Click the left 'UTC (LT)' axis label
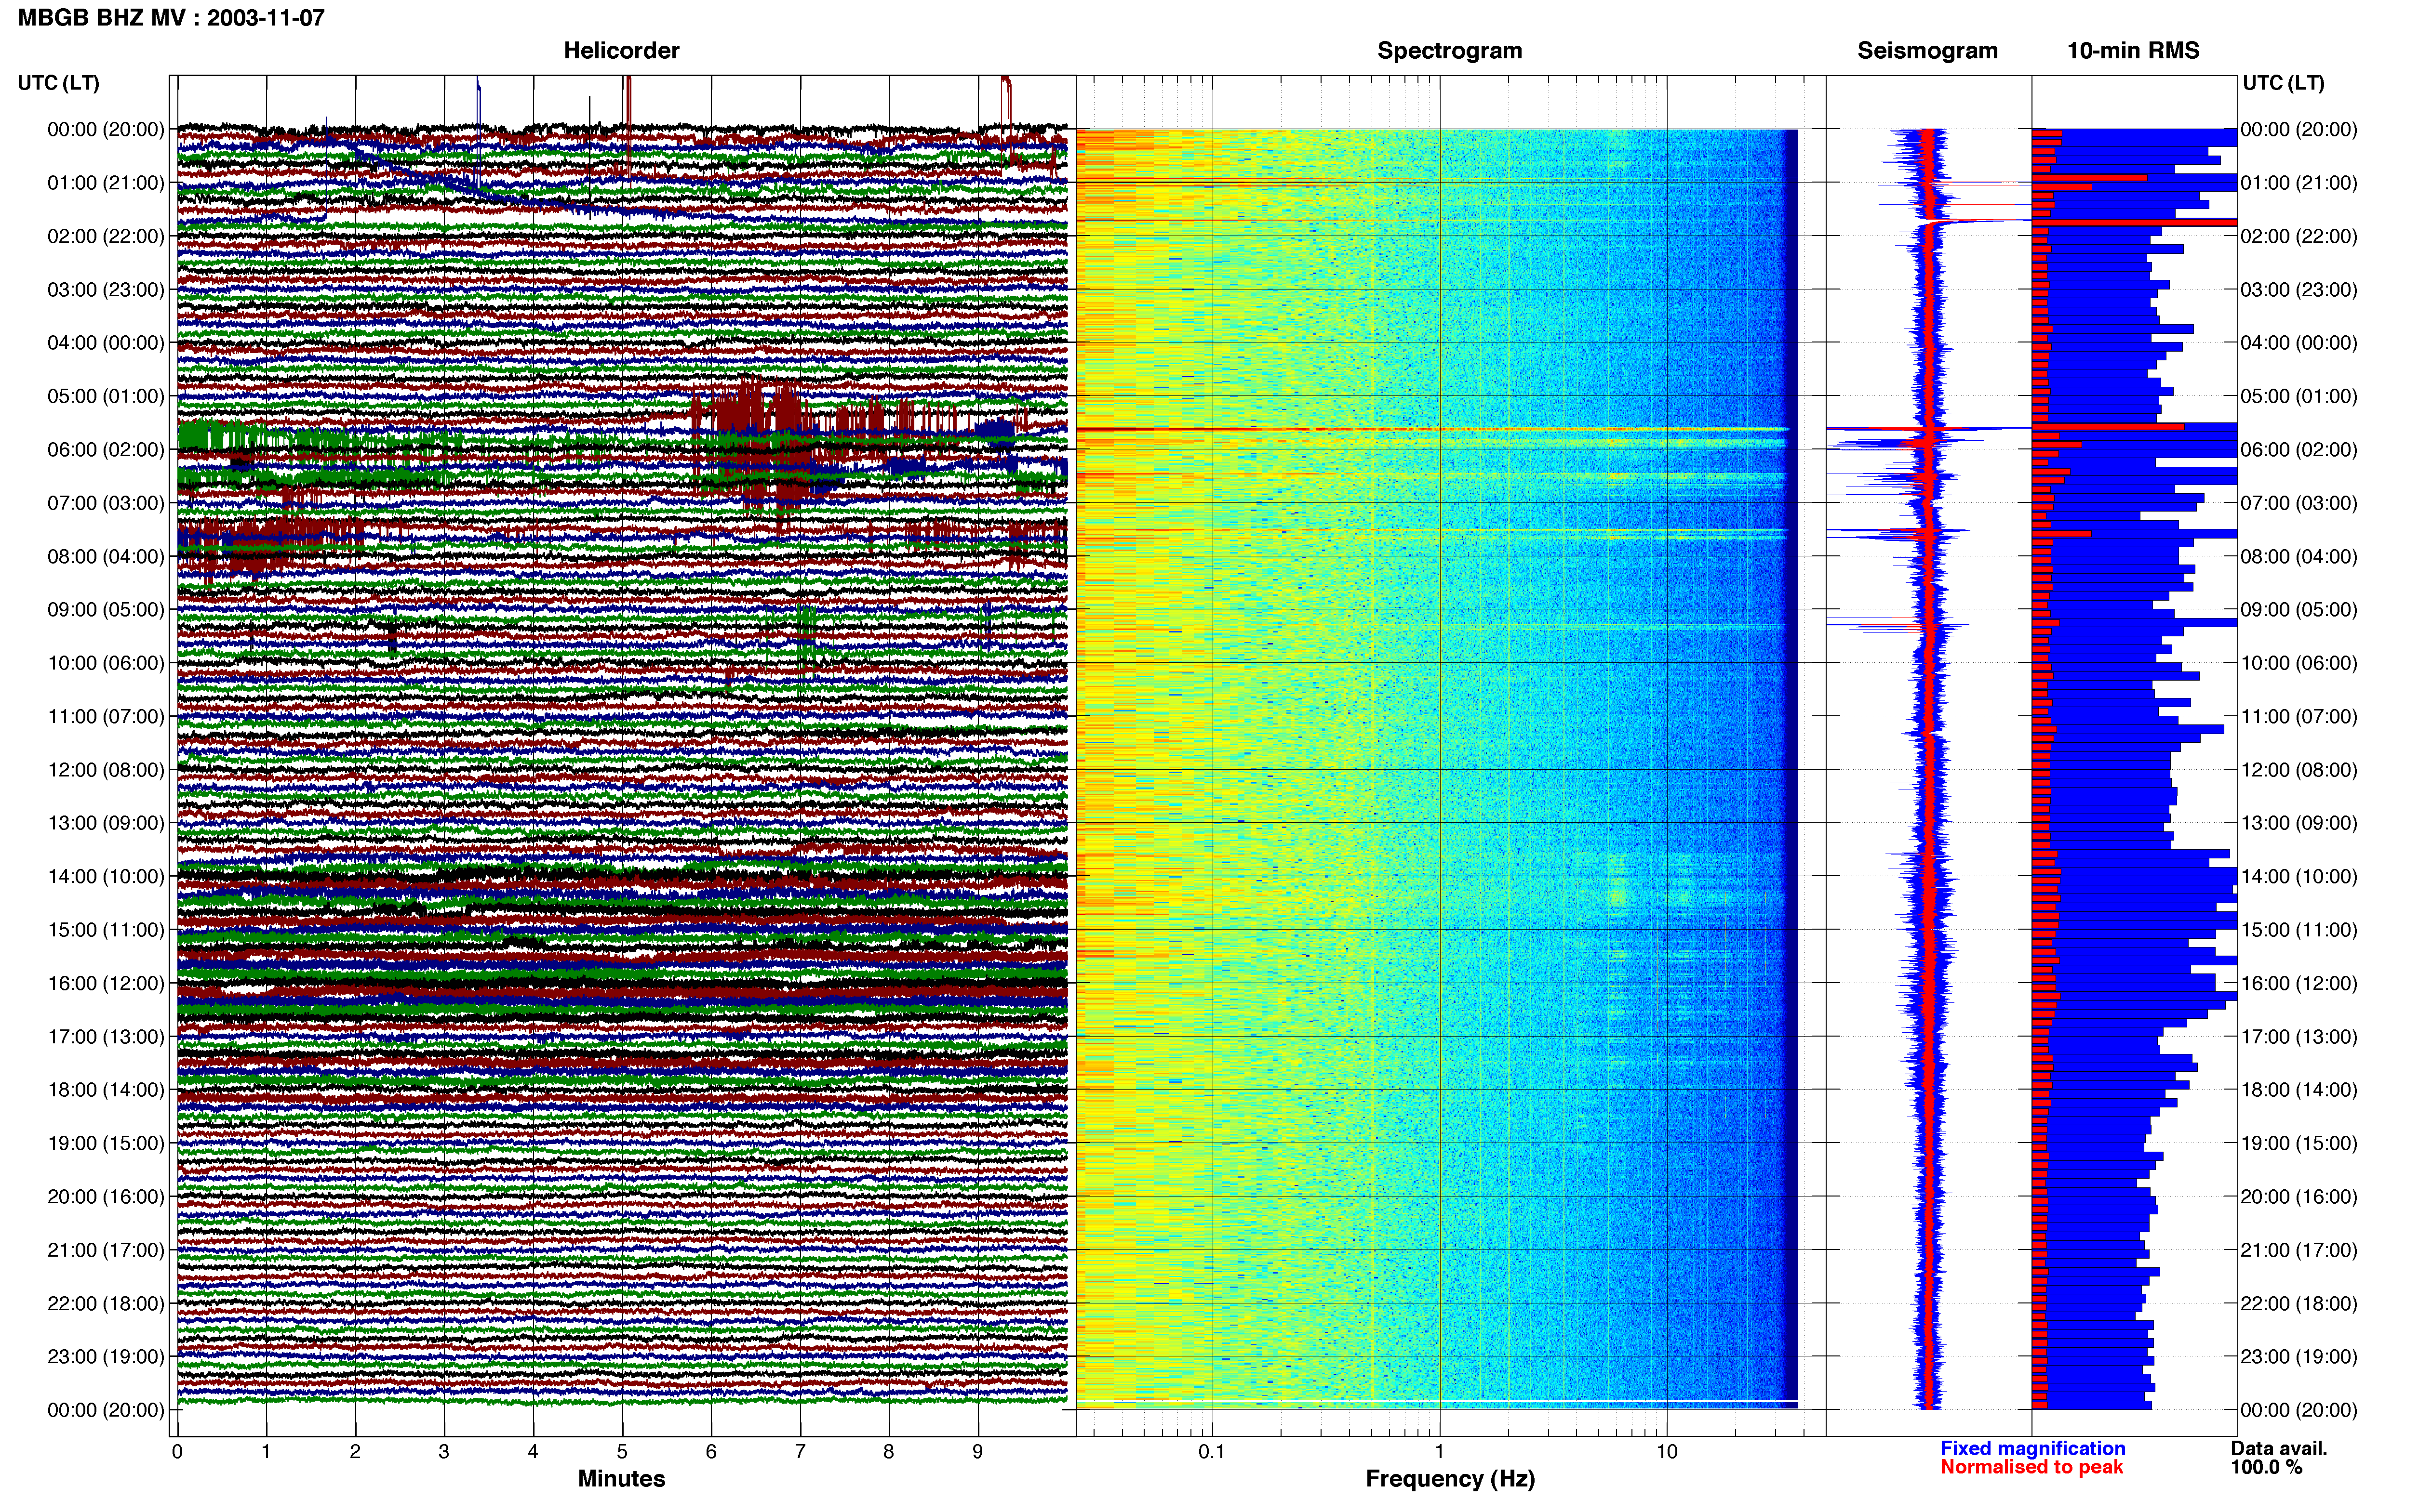 58,83
